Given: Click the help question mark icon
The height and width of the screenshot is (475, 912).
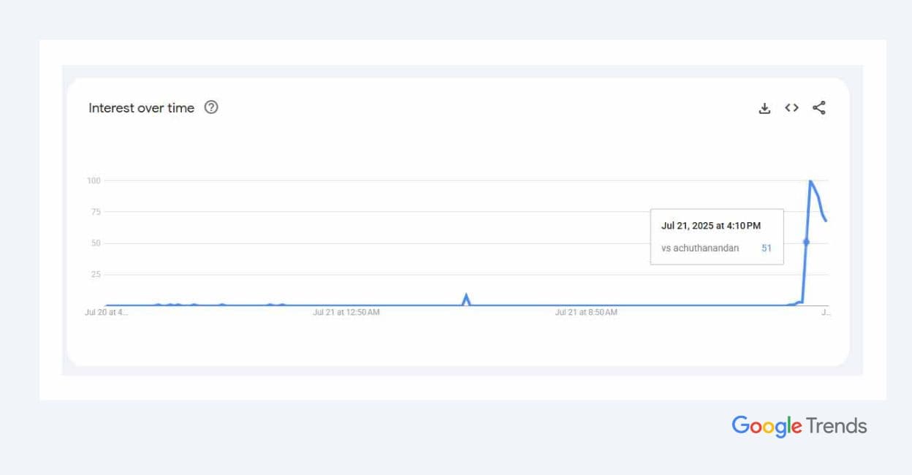Looking at the screenshot, I should 211,107.
